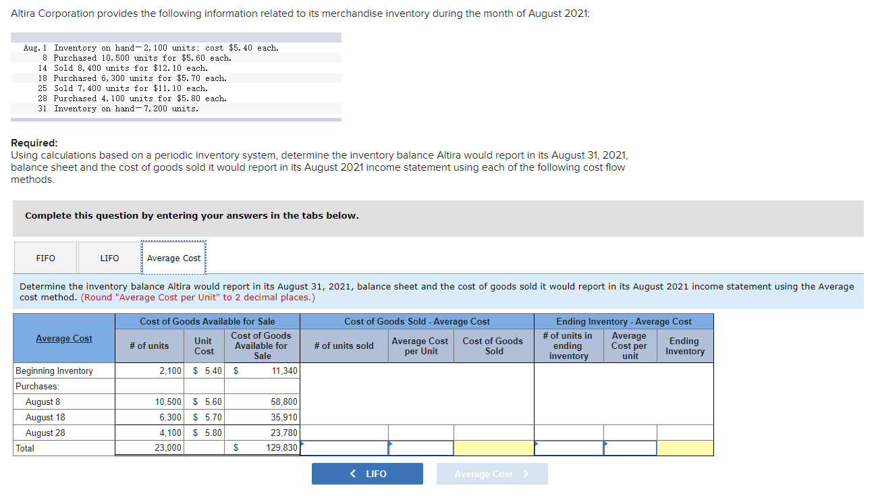The height and width of the screenshot is (496, 876).
Task: Click the 2,100 beginning inventory units cell
Action: coord(149,370)
